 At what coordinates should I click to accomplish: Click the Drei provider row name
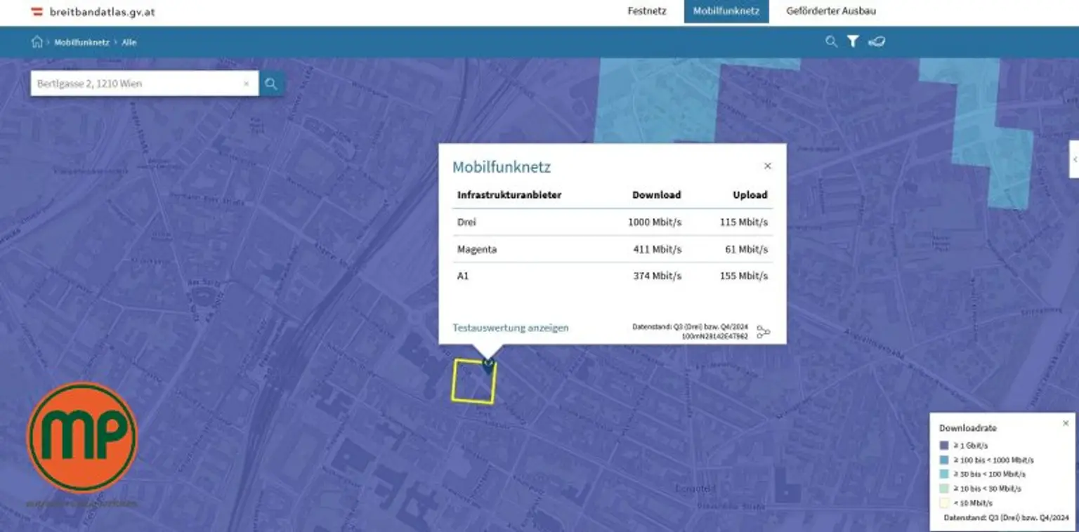466,222
